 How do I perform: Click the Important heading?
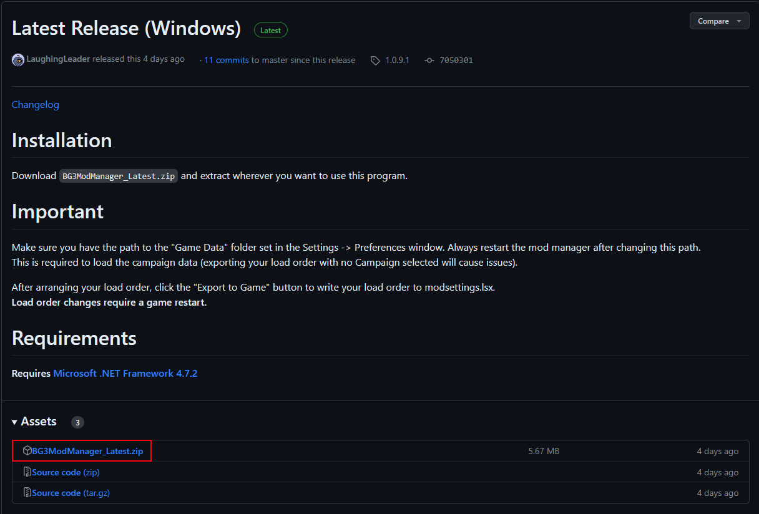[x=57, y=212]
